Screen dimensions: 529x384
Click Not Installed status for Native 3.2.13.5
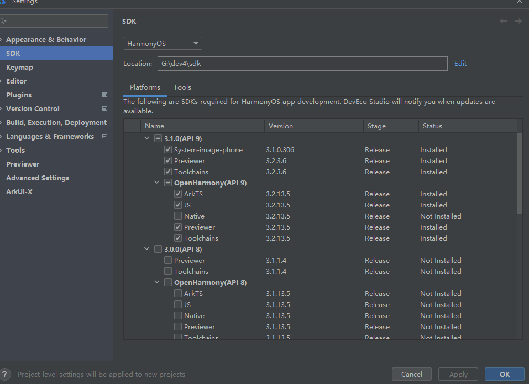(x=441, y=216)
